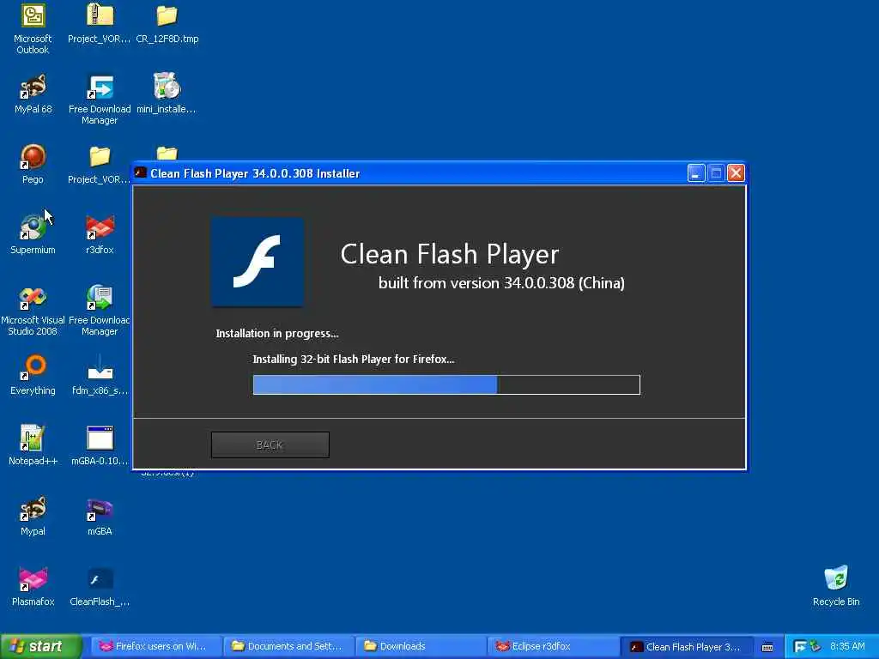Viewport: 879px width, 659px height.
Task: Click the blue F tray icon
Action: click(800, 647)
